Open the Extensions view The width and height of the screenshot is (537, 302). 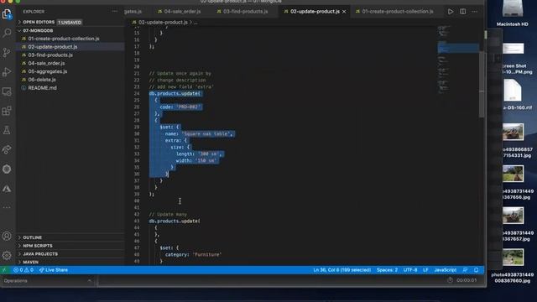pyautogui.click(x=7, y=111)
